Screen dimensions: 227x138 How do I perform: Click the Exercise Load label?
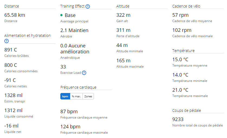tap(71, 73)
